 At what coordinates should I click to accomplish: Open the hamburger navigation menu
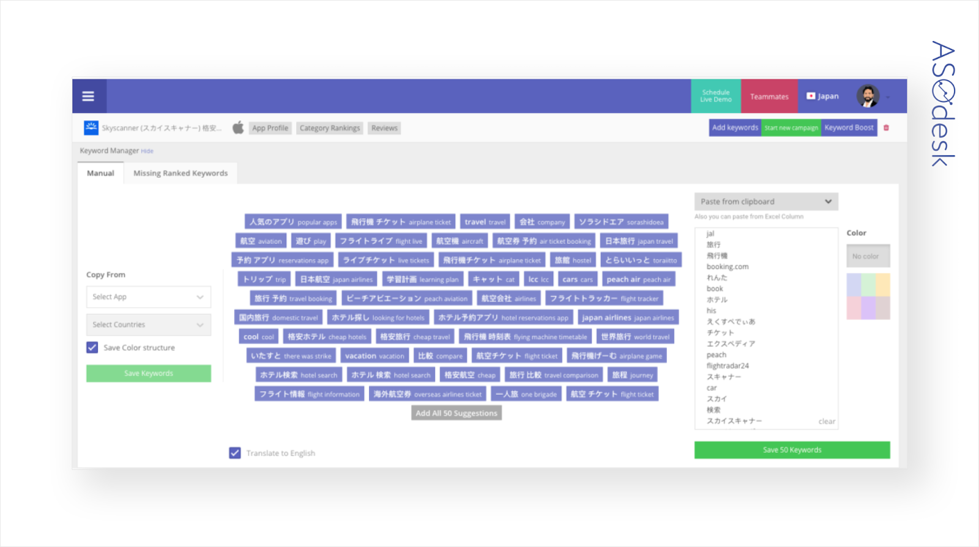tap(88, 96)
